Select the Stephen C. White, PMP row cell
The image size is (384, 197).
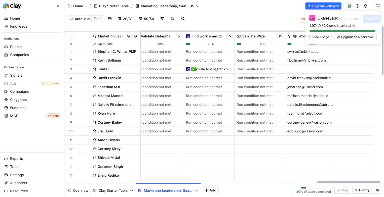point(115,52)
